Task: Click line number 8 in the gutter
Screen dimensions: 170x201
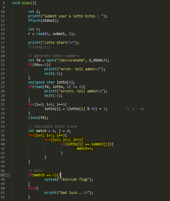Action: 4,3
